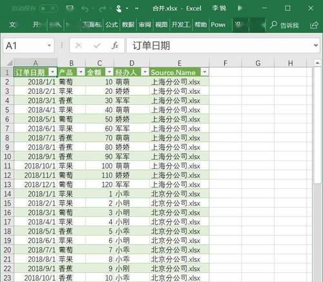Switch to the 视图 tab
Image resolution: width=323 pixels, height=282 pixels.
(x=161, y=25)
